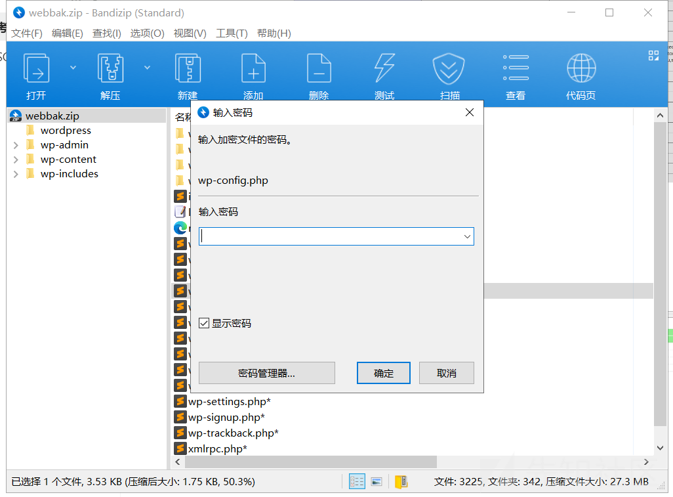
Task: Click the 新建 (New archive) toolbar icon
Action: point(188,68)
